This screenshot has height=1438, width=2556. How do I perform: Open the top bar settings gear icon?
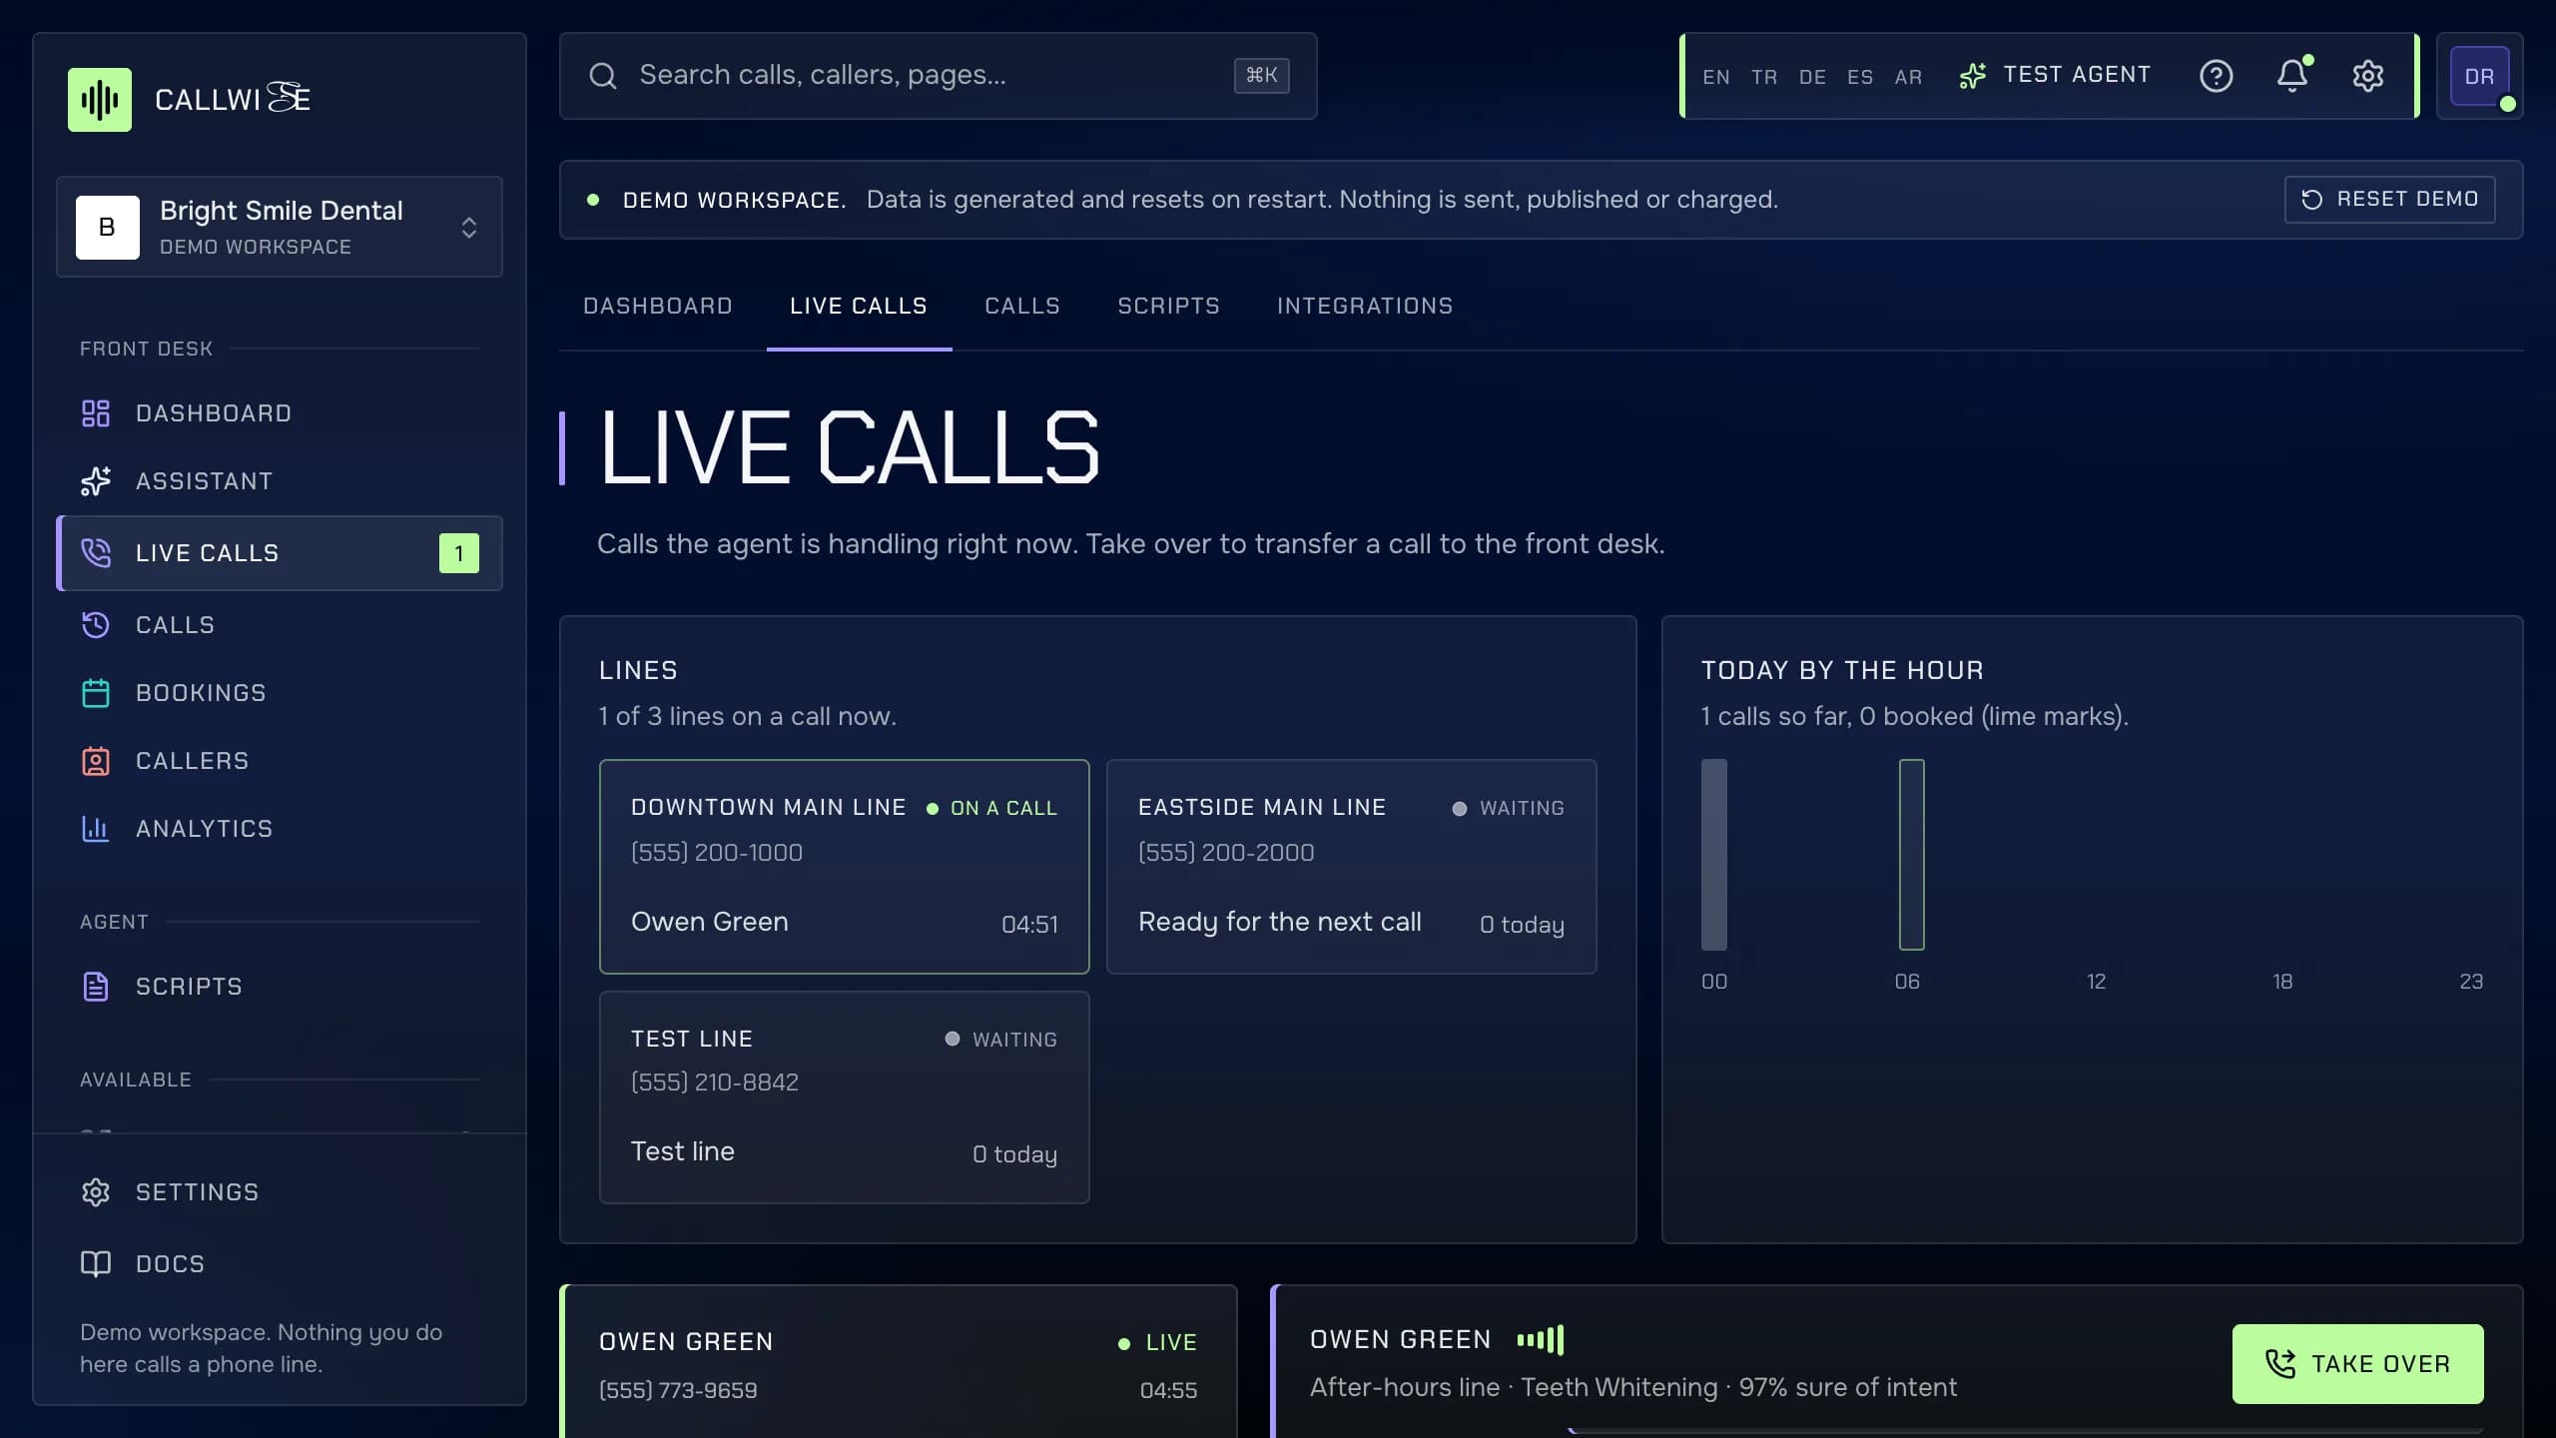coord(2367,76)
